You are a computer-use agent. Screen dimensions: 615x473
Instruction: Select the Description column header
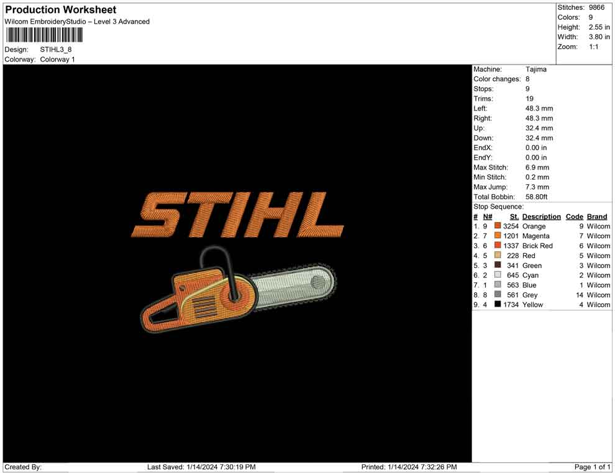pos(542,216)
